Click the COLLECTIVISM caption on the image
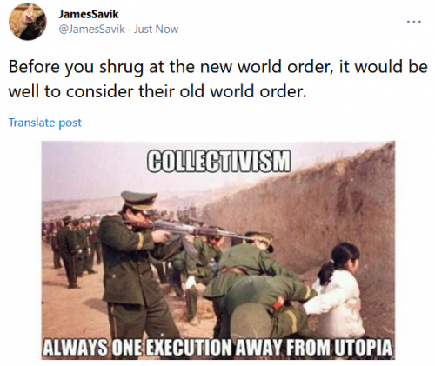 pos(218,161)
